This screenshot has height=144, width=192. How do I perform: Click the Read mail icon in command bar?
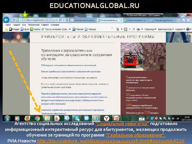coord(133,29)
